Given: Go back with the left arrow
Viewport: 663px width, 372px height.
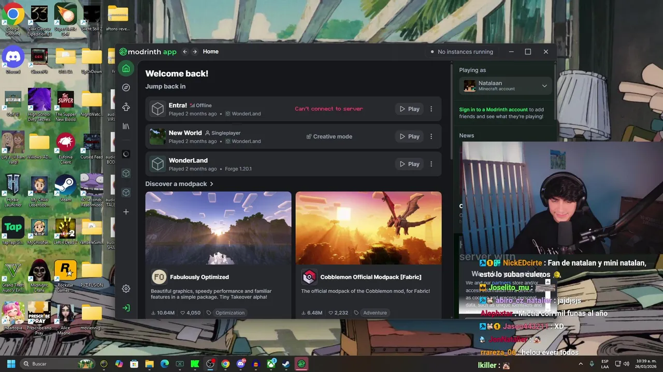Looking at the screenshot, I should pos(185,52).
